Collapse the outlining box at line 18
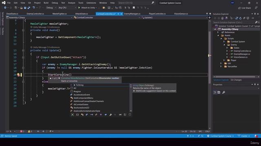 (23, 68)
